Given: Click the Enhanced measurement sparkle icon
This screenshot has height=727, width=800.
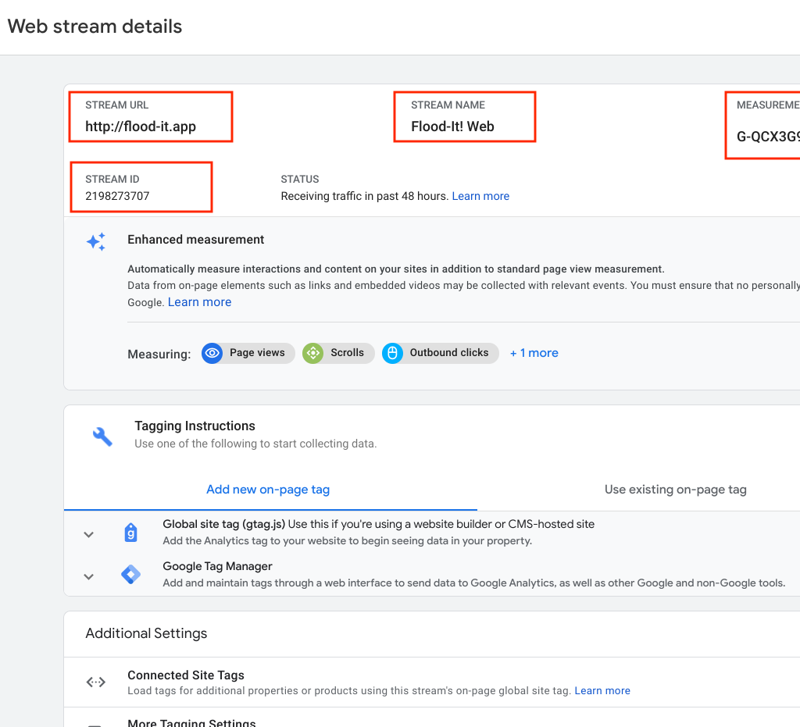Looking at the screenshot, I should (x=96, y=241).
